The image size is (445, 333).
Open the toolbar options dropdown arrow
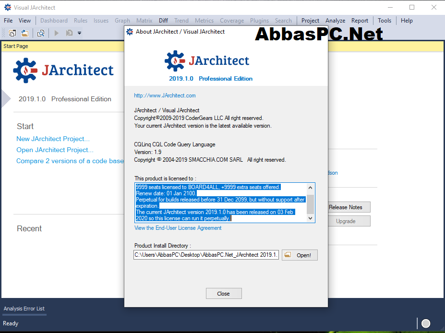pyautogui.click(x=80, y=33)
